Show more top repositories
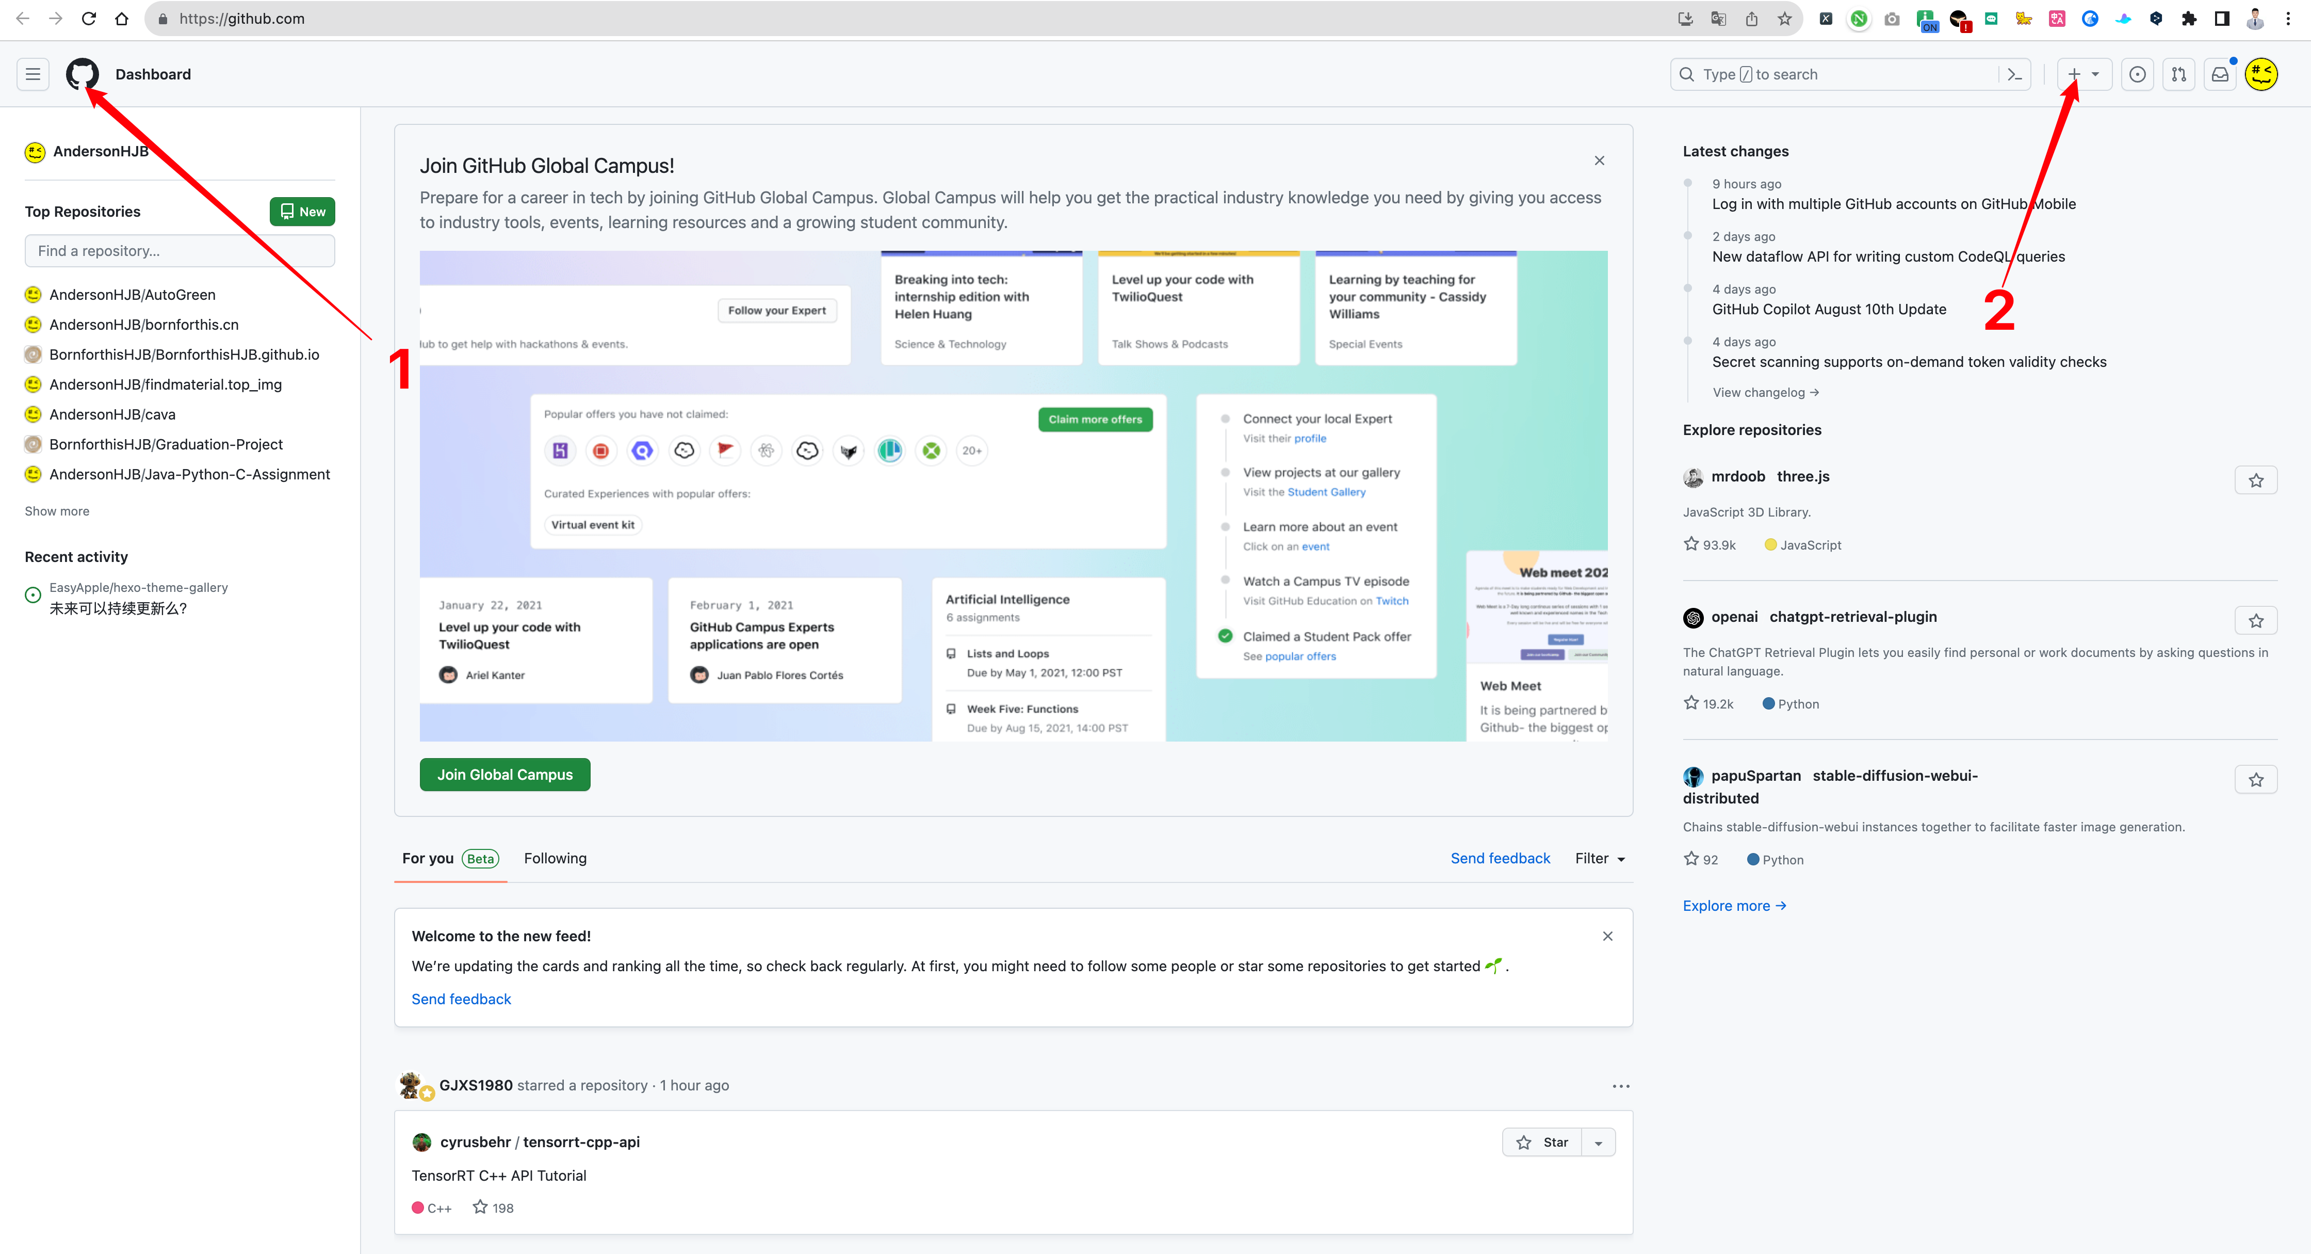2311x1254 pixels. (57, 511)
